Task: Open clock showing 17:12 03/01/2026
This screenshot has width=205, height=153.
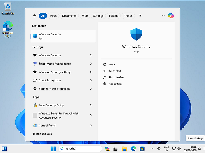Action: point(190,149)
